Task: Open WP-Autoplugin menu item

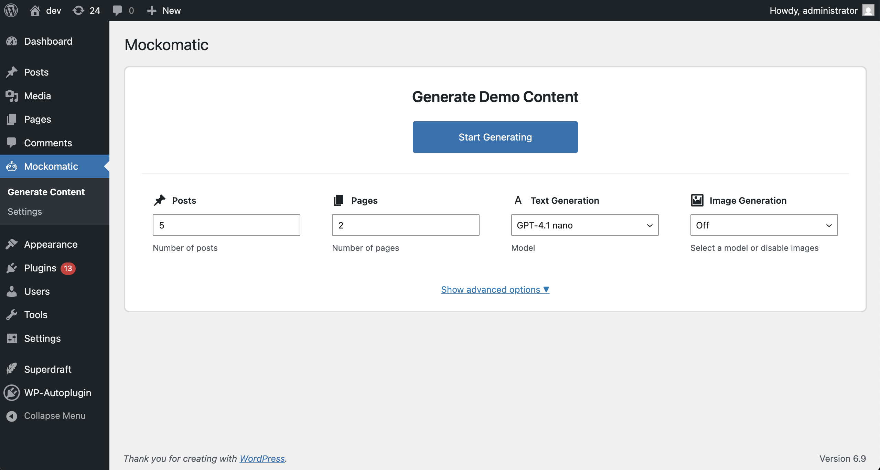Action: tap(55, 393)
